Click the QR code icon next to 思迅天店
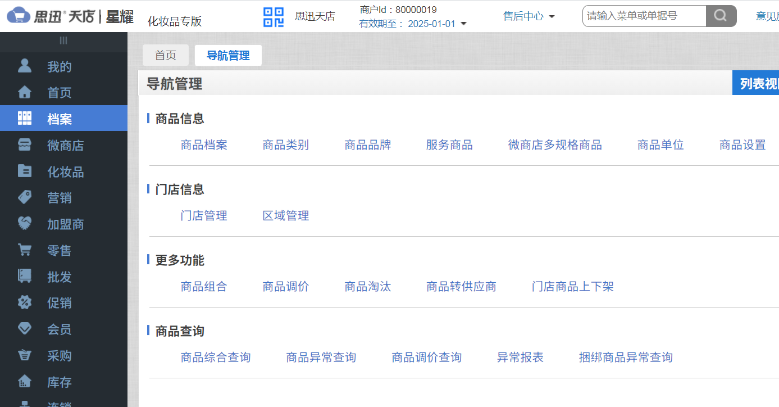This screenshot has width=779, height=407. pyautogui.click(x=273, y=16)
